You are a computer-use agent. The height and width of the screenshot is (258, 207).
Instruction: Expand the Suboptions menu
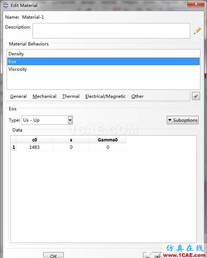tap(182, 120)
